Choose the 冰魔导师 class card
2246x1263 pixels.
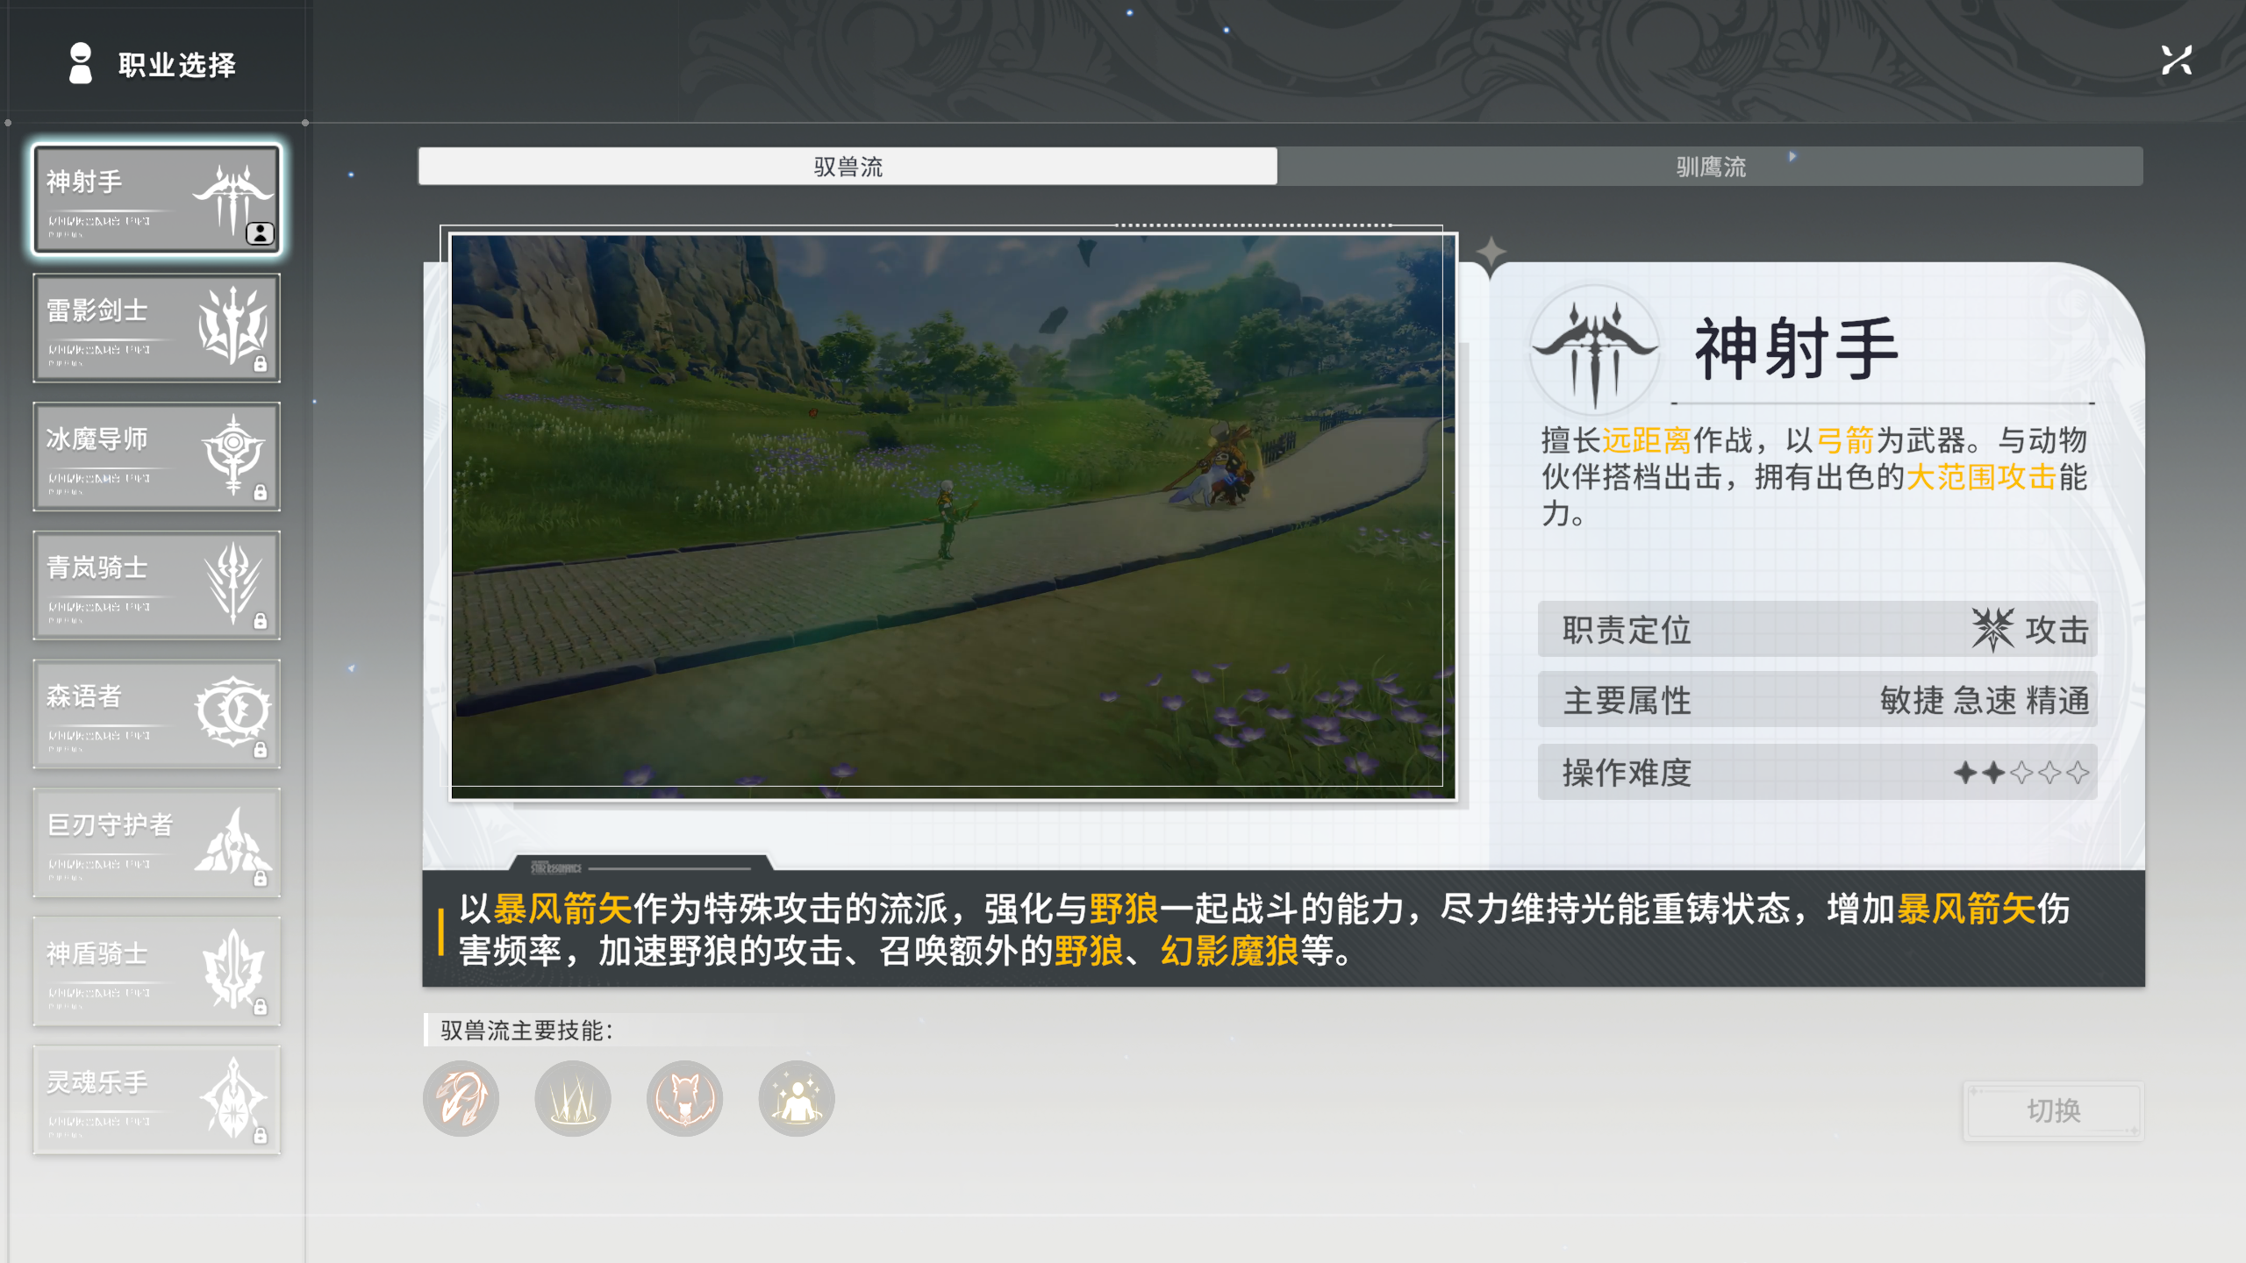[x=156, y=457]
